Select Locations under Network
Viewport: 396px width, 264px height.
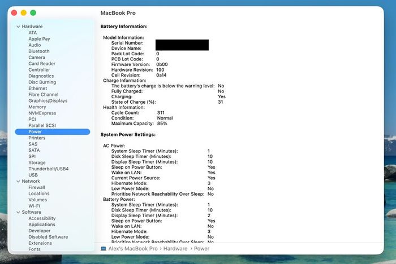click(x=38, y=193)
